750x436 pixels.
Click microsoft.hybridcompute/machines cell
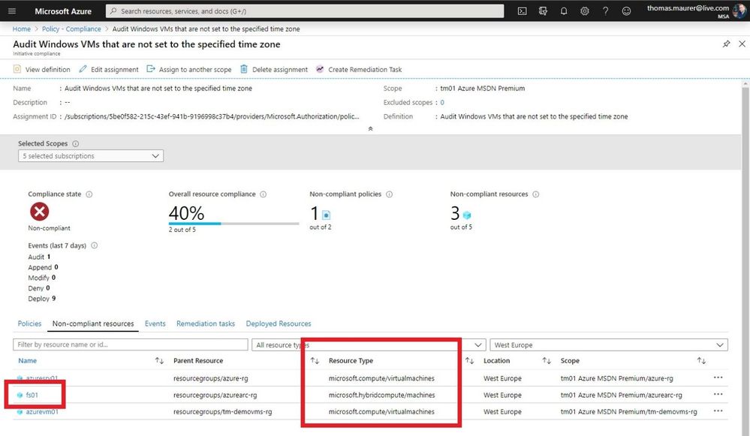[x=381, y=395]
